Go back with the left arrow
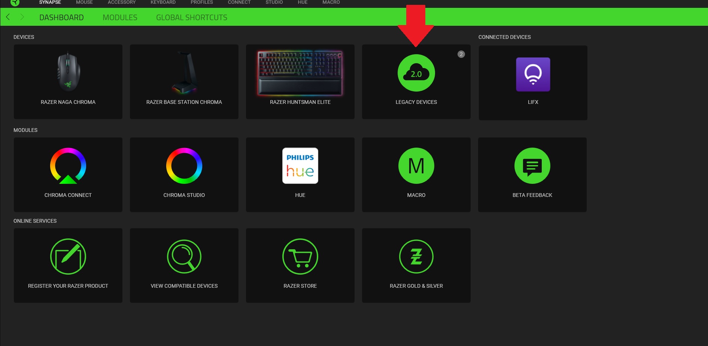This screenshot has width=708, height=346. [x=8, y=17]
